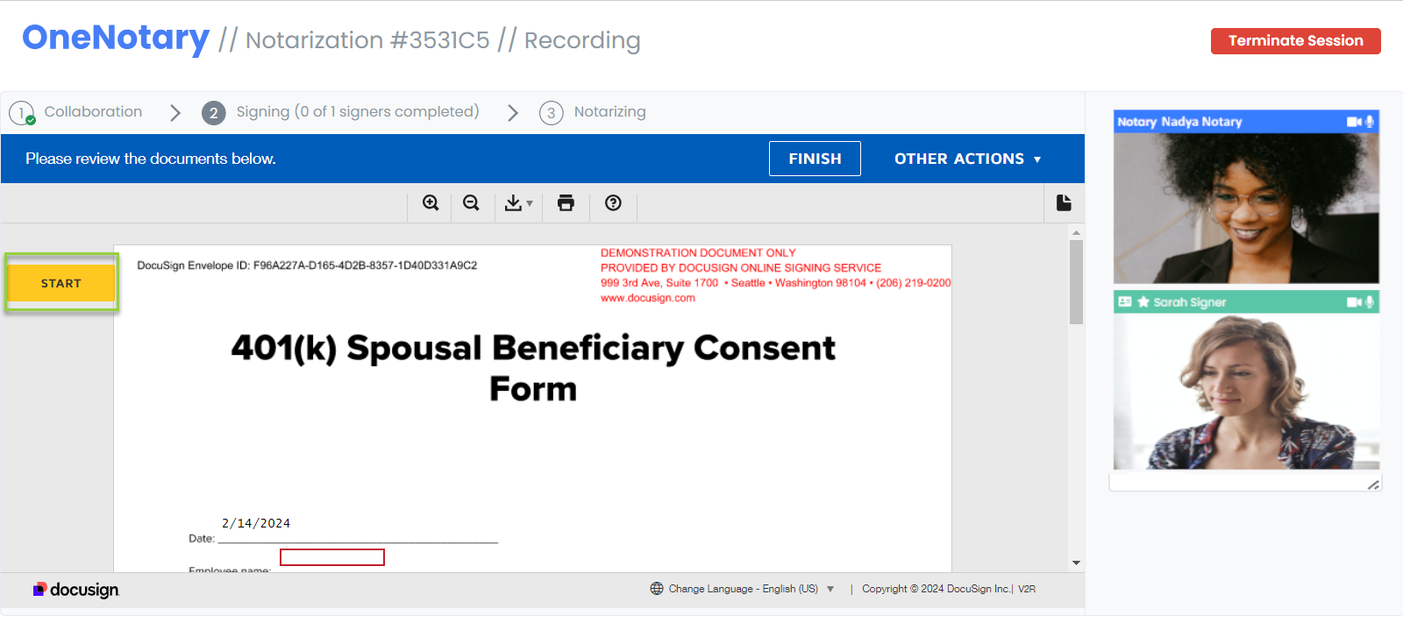This screenshot has height=623, width=1403.
Task: Go to the Collaboration step
Action: [76, 112]
